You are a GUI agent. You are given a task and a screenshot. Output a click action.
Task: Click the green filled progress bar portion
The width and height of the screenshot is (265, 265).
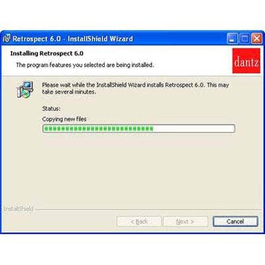point(99,129)
